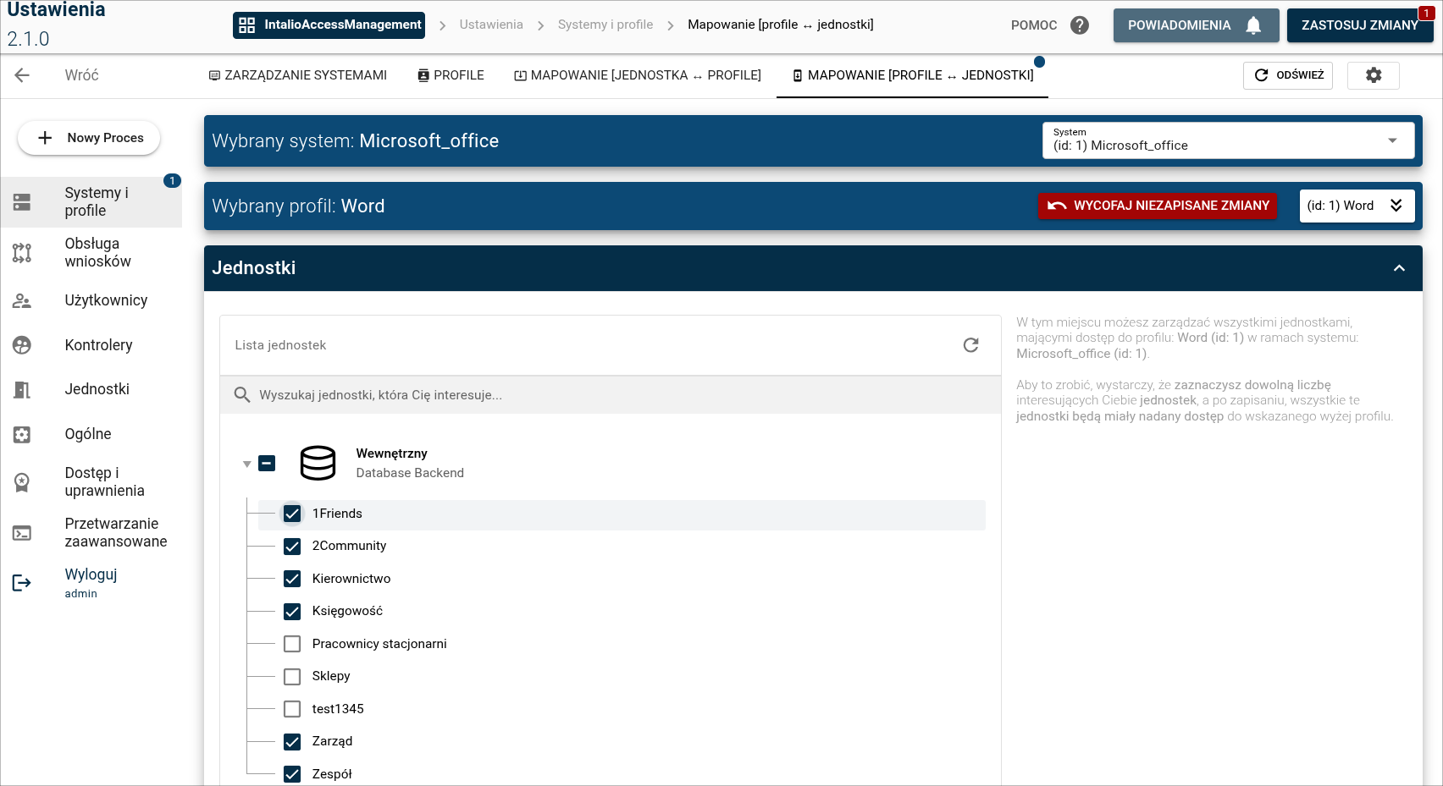Click the Jednostki building icon
This screenshot has height=786, width=1443.
[x=22, y=389]
